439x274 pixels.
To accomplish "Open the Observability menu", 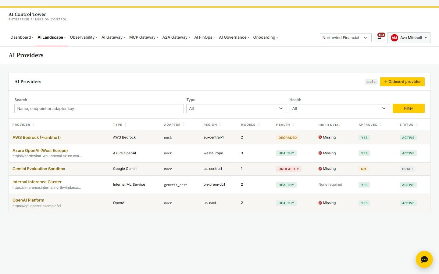I will click(x=84, y=37).
